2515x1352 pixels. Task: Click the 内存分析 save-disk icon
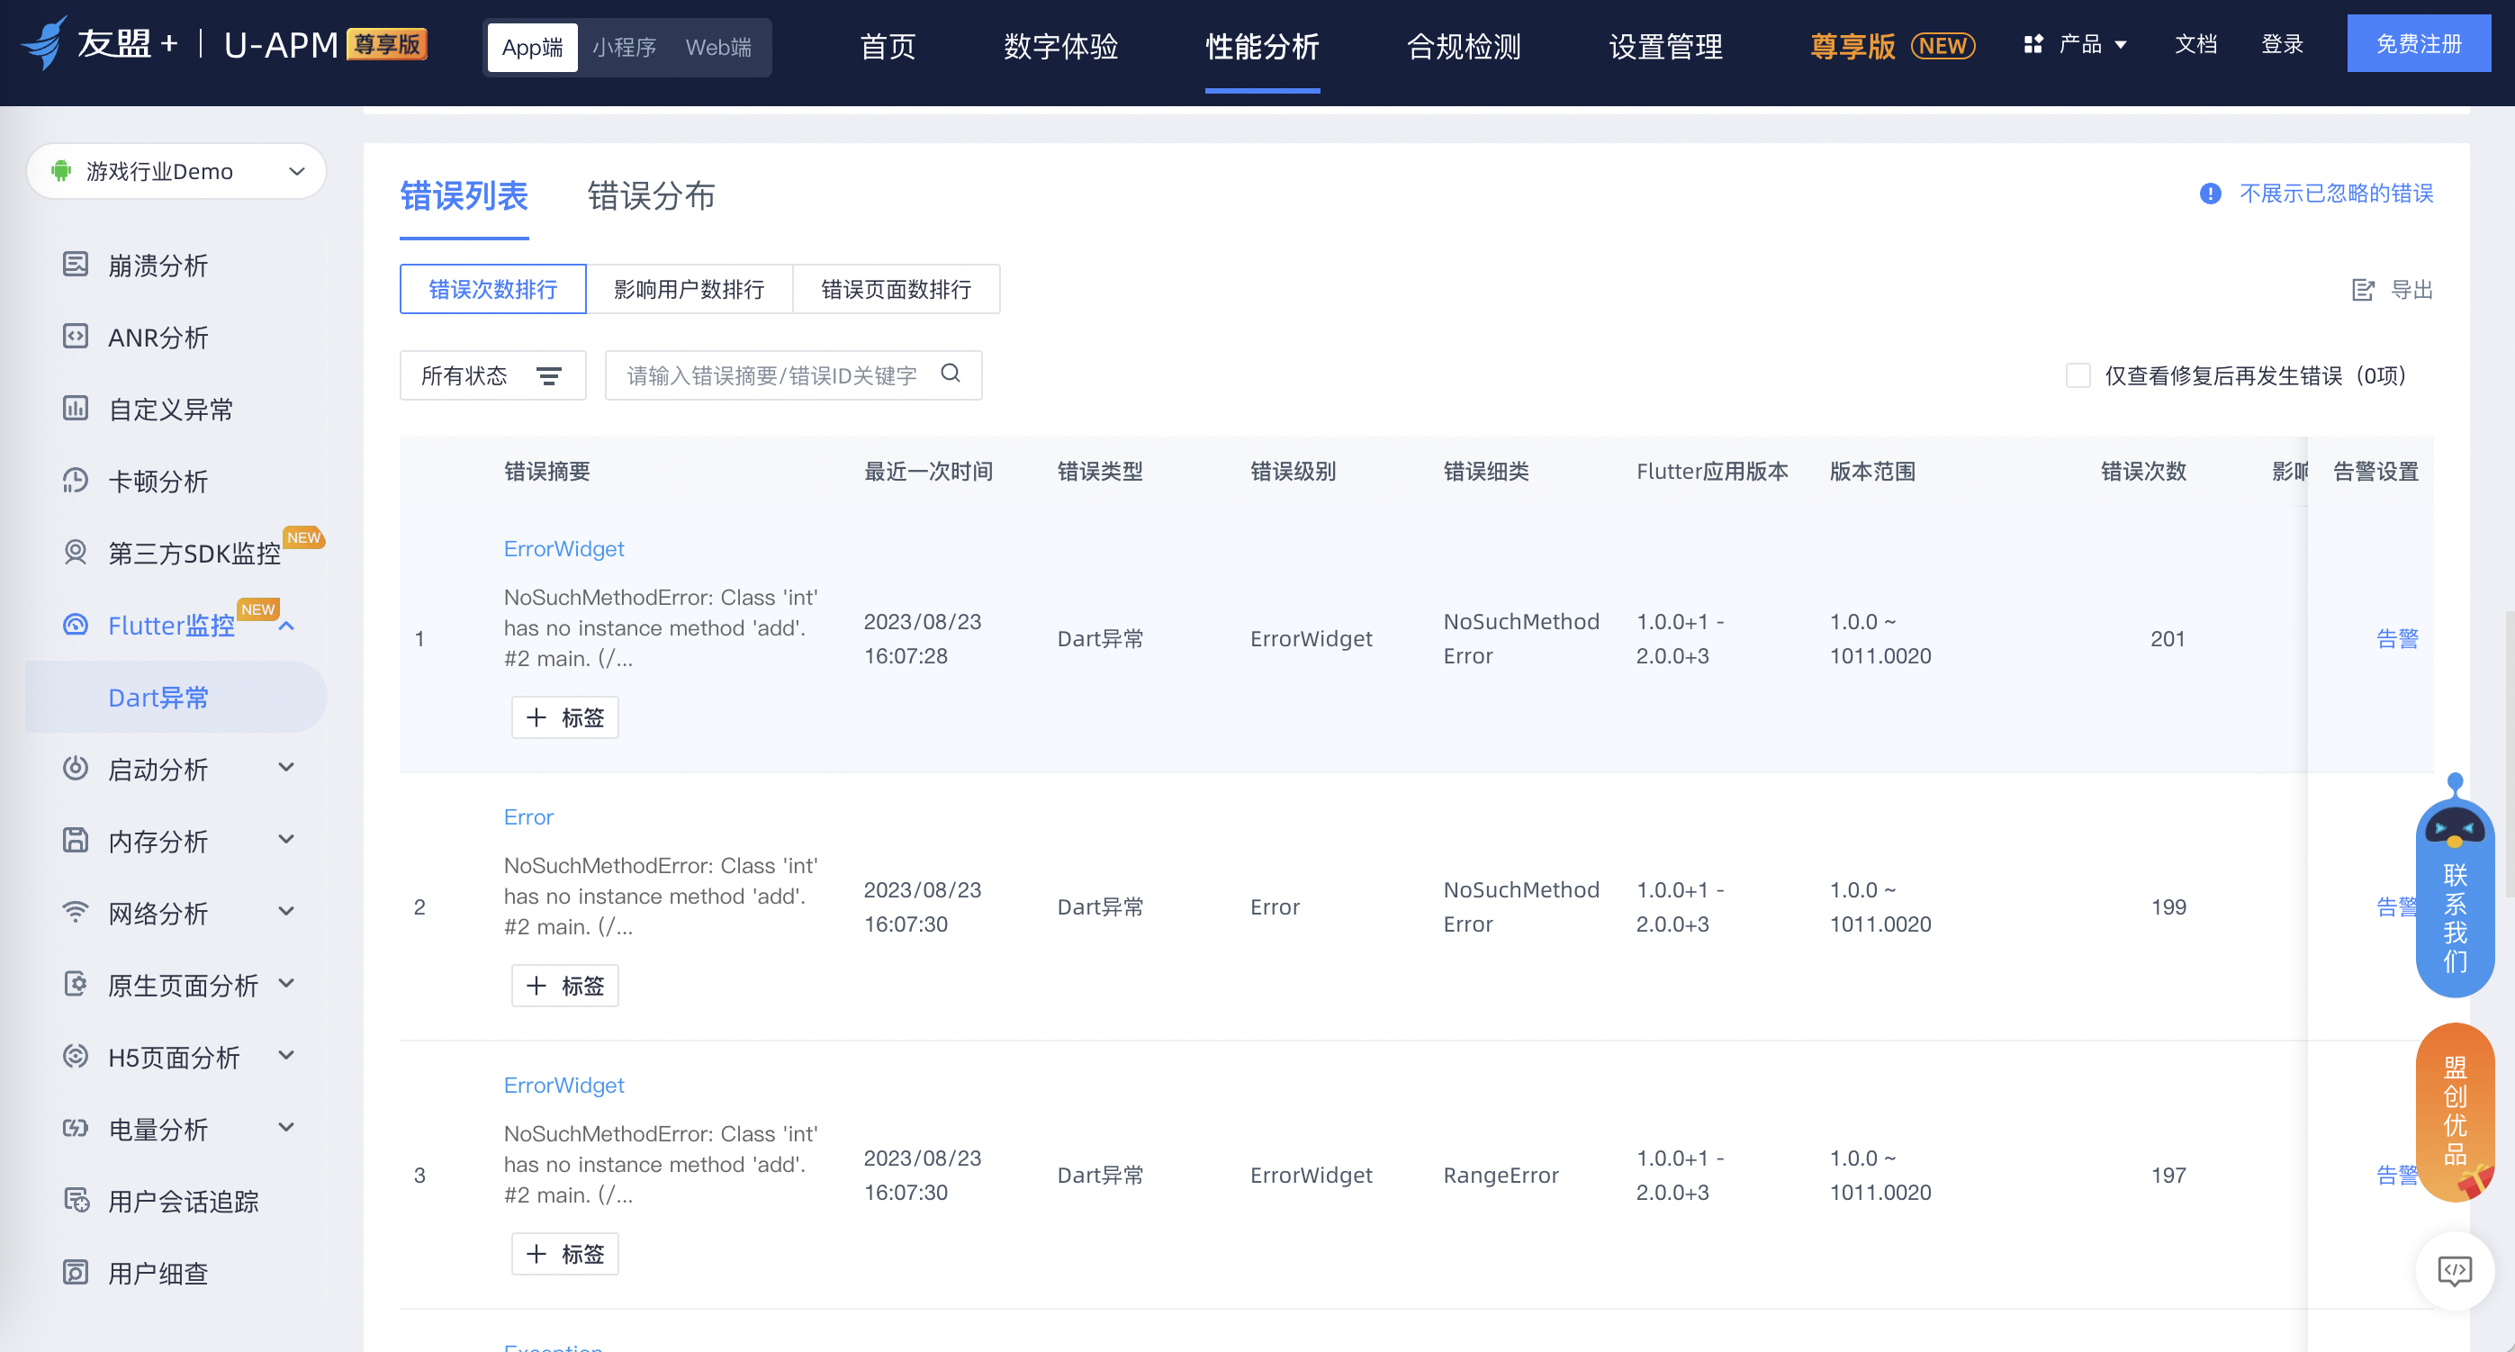(76, 841)
